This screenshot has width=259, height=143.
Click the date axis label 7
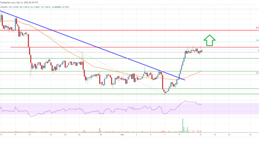[165, 134]
